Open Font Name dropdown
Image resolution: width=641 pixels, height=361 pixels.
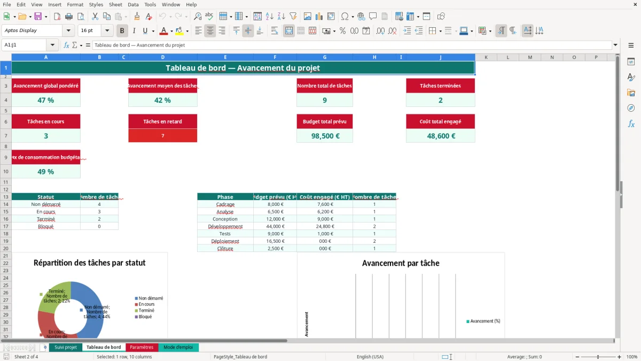pyautogui.click(x=68, y=30)
